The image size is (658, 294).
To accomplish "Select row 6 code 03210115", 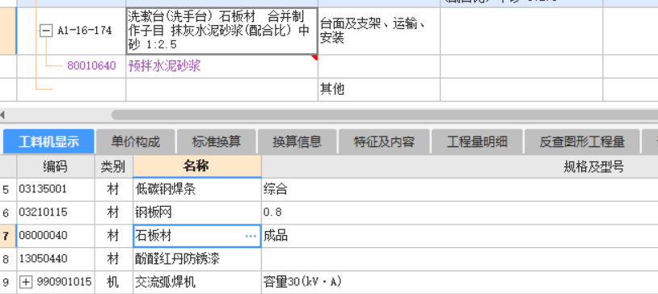I will (56, 212).
